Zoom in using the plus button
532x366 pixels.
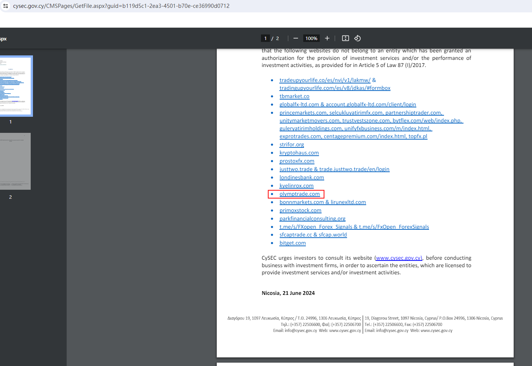tap(327, 38)
